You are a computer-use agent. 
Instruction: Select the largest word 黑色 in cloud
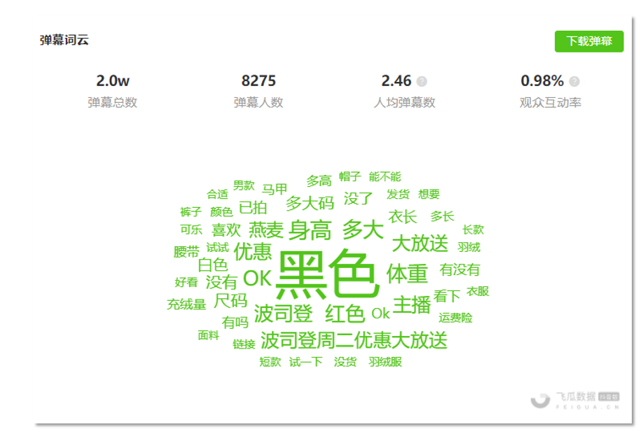coord(327,274)
